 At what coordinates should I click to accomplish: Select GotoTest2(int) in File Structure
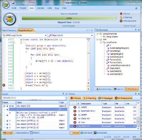pyautogui.click(x=116, y=74)
